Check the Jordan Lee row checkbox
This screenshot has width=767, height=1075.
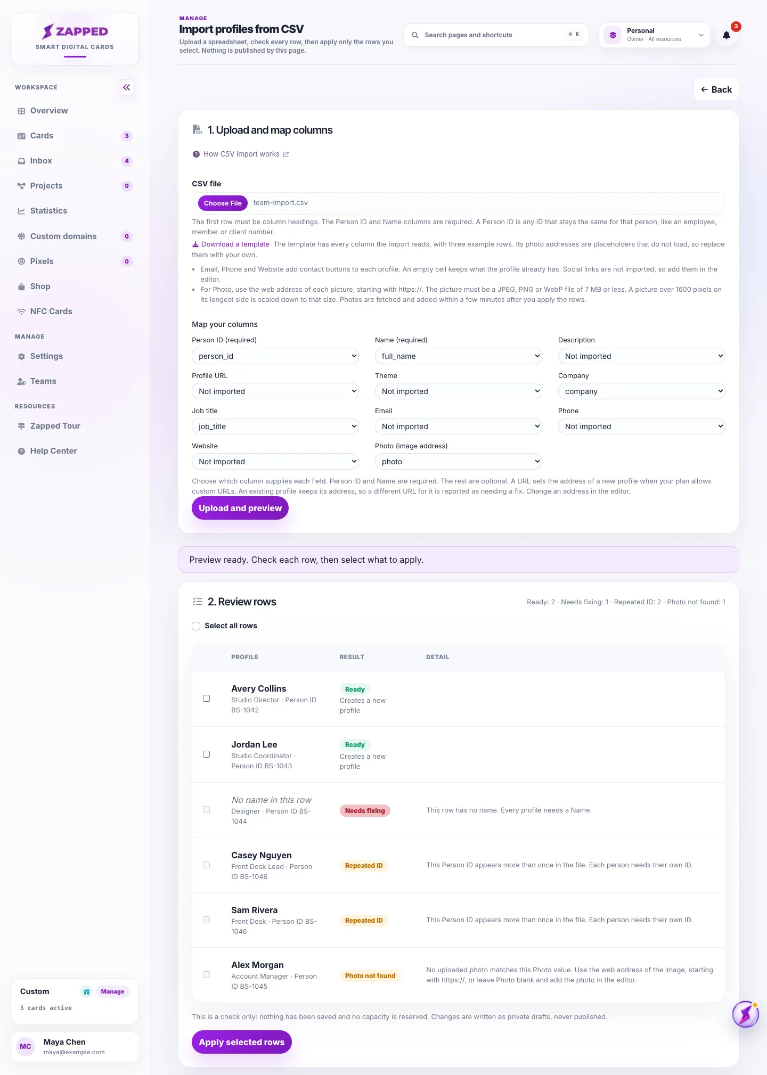click(x=206, y=754)
